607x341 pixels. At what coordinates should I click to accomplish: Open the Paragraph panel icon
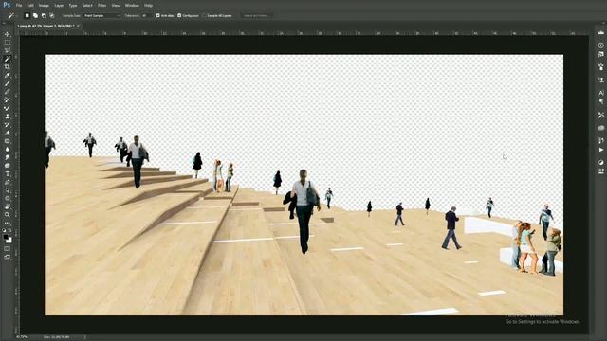tap(600, 101)
